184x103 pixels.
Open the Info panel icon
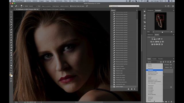click(145, 18)
